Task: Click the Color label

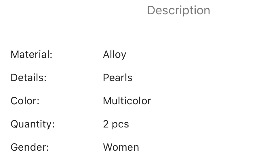Action: tap(25, 101)
